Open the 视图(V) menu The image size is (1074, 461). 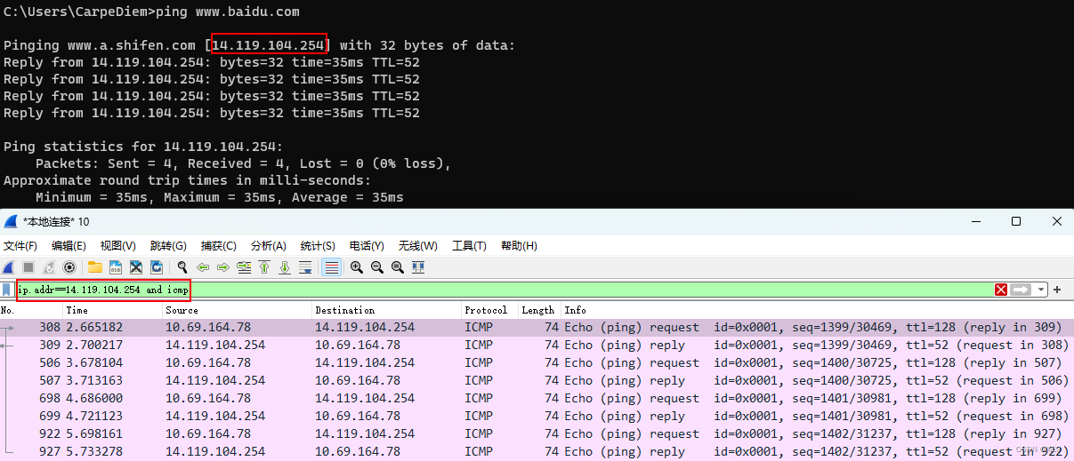[x=118, y=246]
